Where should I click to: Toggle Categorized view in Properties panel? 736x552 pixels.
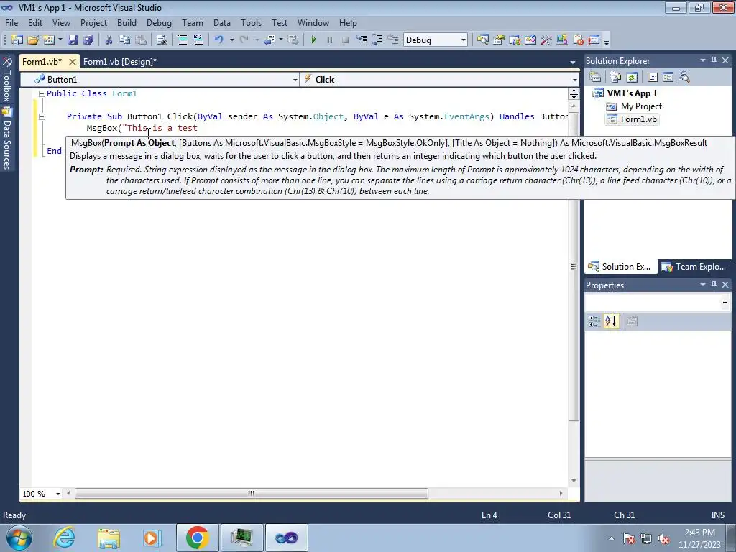pyautogui.click(x=594, y=321)
